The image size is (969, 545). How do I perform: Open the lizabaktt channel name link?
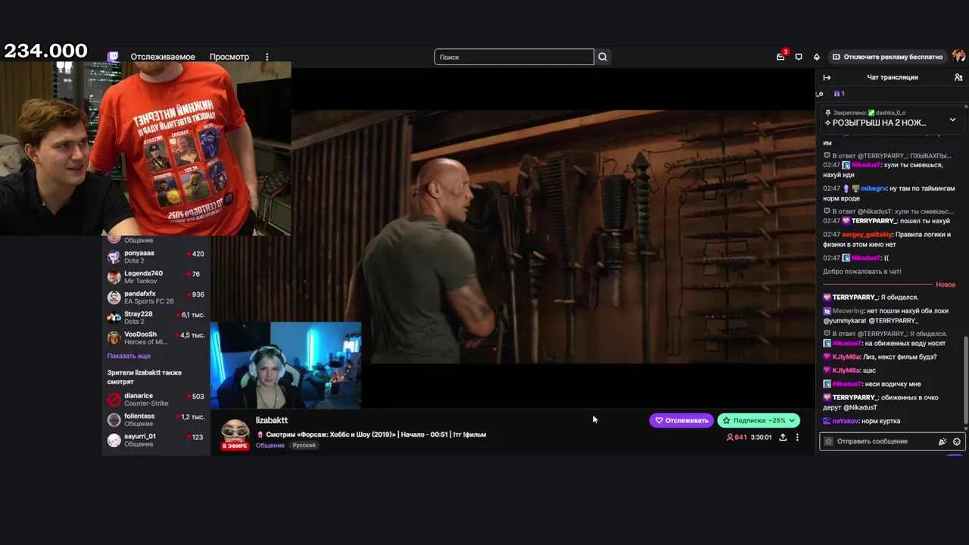tap(272, 420)
